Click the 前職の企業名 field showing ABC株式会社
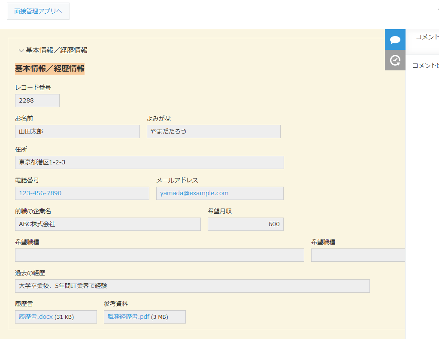Screen dimensions: 439x339 [x=108, y=224]
